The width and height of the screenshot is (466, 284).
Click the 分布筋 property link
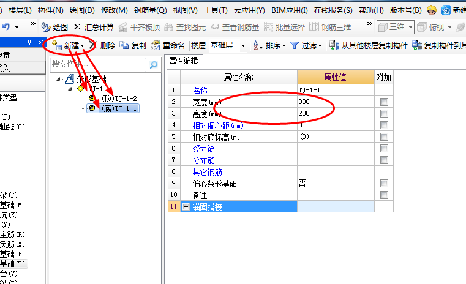click(203, 160)
